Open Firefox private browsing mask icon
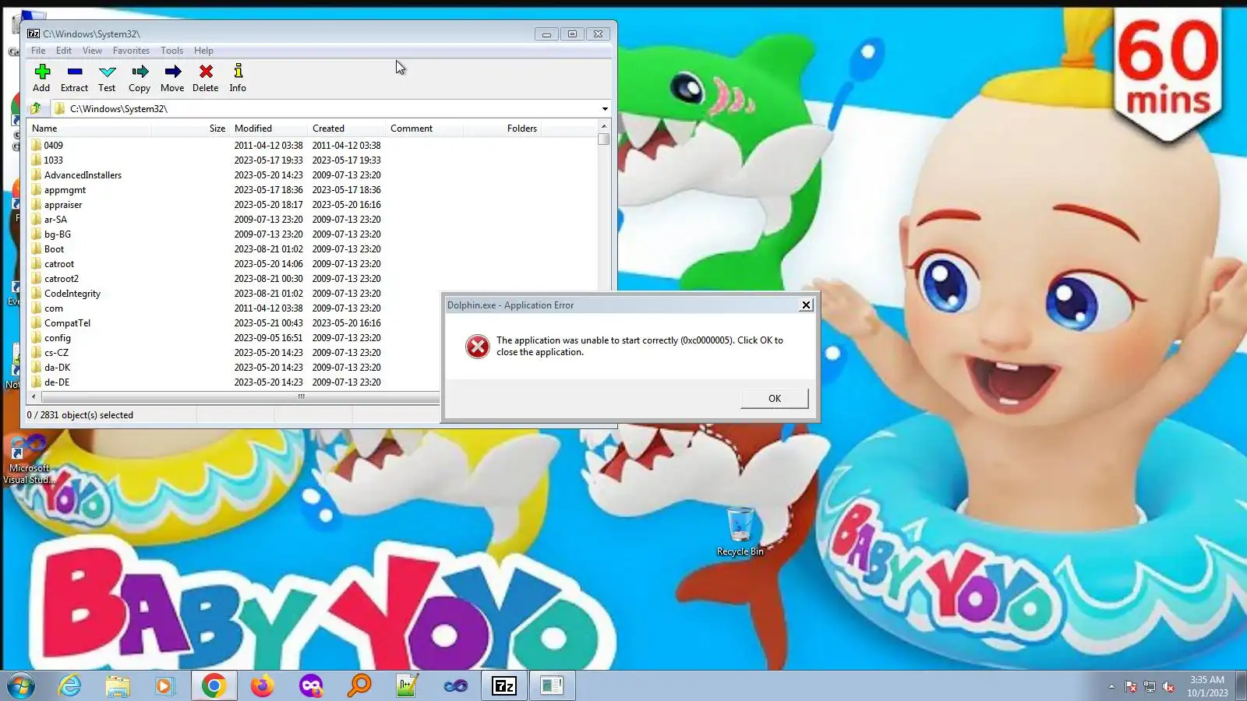Screen dimensions: 1247x701 tap(311, 685)
